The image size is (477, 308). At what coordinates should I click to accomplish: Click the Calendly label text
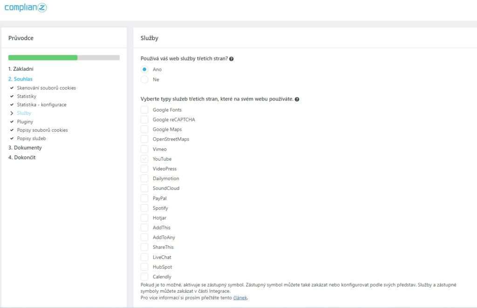point(162,277)
